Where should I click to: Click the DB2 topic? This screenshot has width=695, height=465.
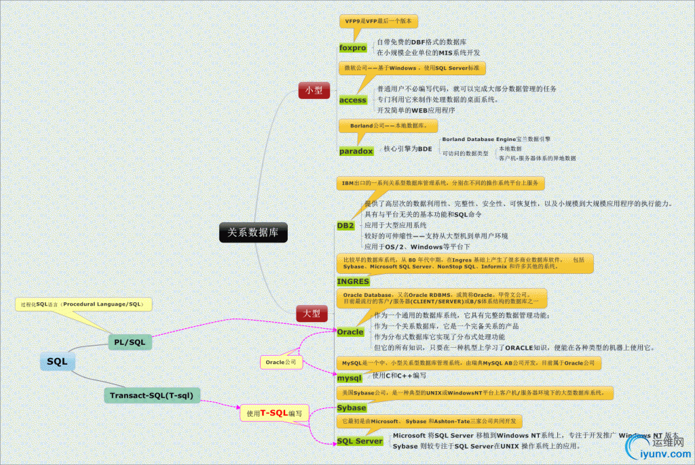click(x=345, y=226)
